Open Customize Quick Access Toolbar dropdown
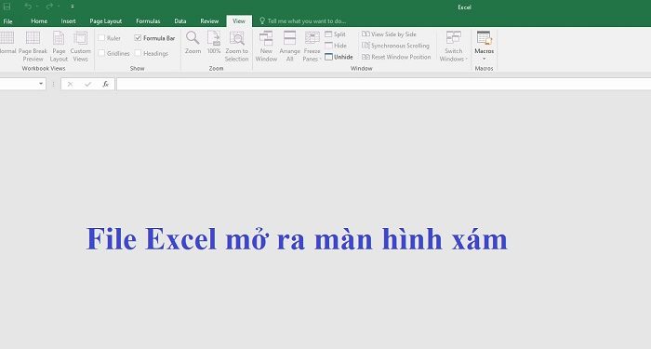Screen dimensions: 651x349 [73, 7]
